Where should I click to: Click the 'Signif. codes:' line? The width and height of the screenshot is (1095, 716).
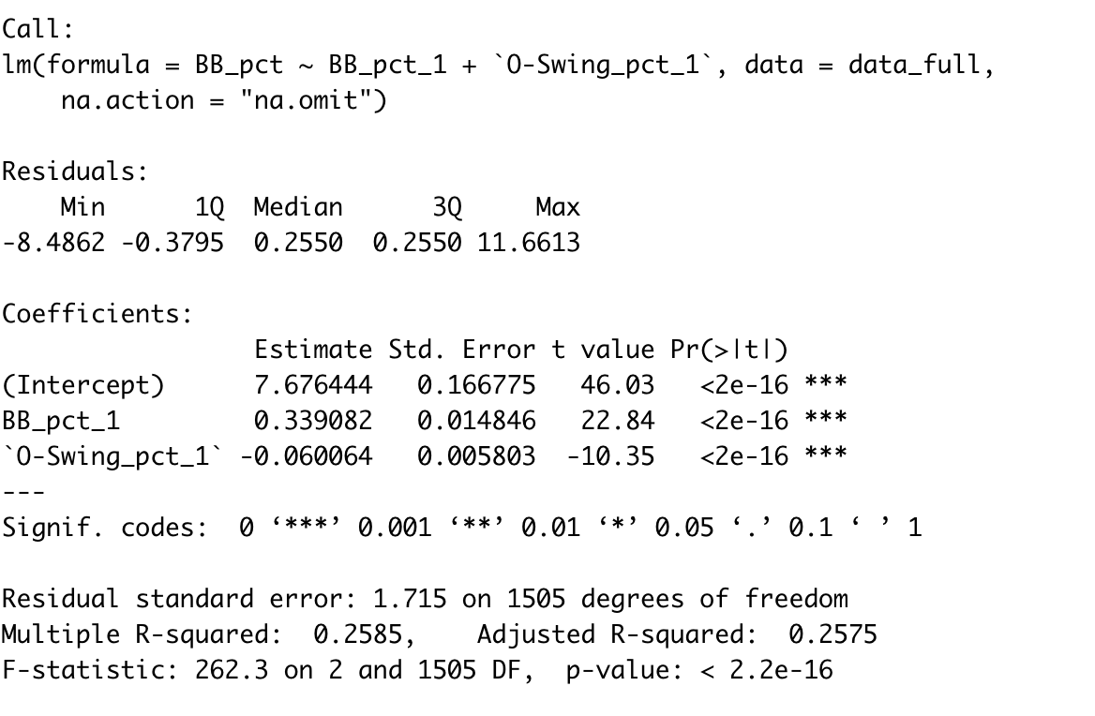click(461, 528)
